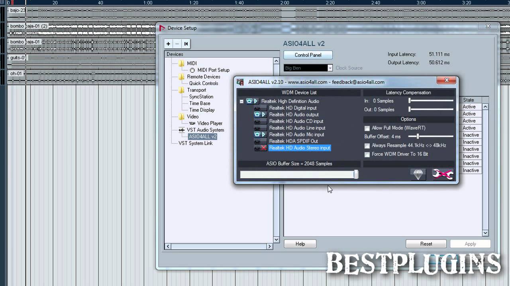This screenshot has width=510, height=286.
Task: Toggle power for Realtek HD Audio Stereo input
Action: point(257,148)
